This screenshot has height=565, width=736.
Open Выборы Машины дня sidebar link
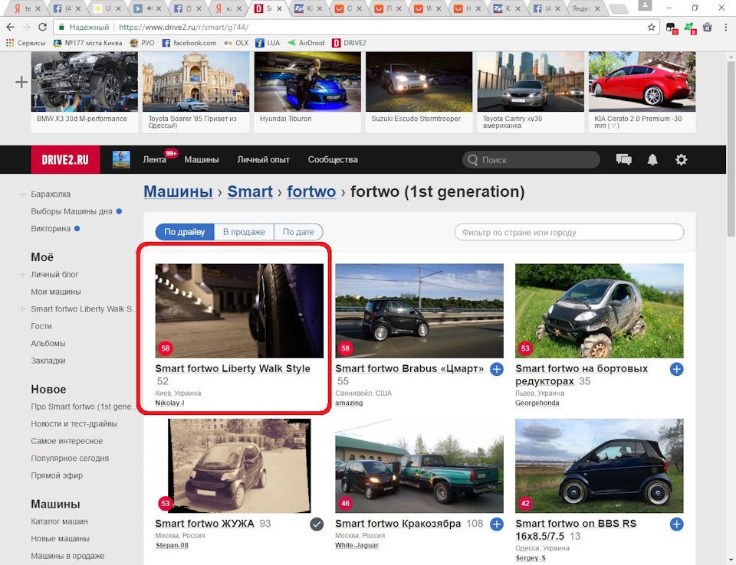(x=71, y=211)
